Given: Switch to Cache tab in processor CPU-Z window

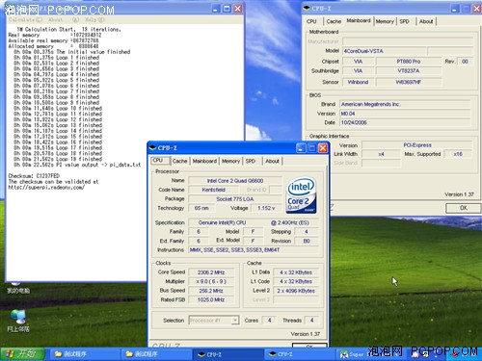Looking at the screenshot, I should tap(179, 161).
